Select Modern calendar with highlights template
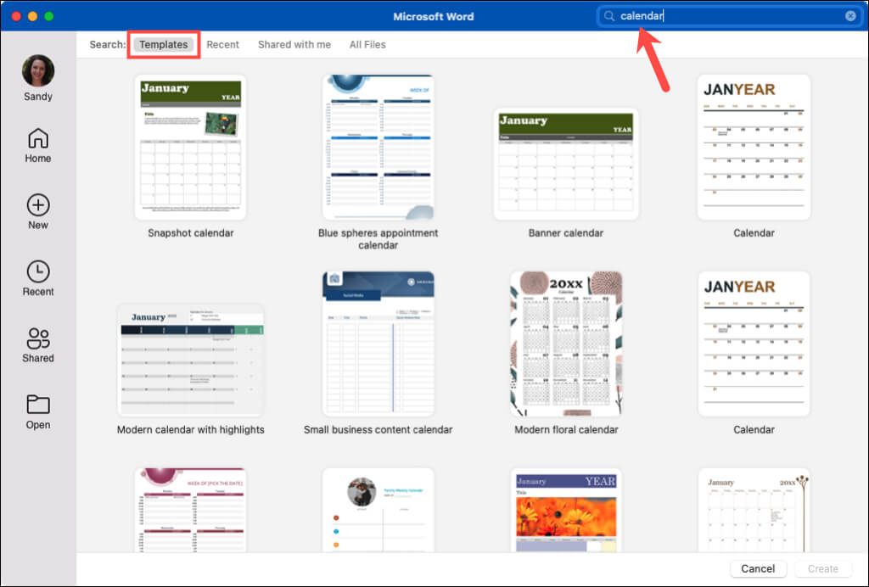The width and height of the screenshot is (869, 587). (190, 360)
